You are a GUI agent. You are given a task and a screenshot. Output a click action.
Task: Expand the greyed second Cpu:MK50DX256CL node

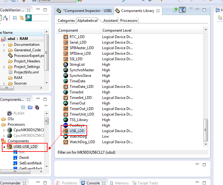[x=4, y=136]
